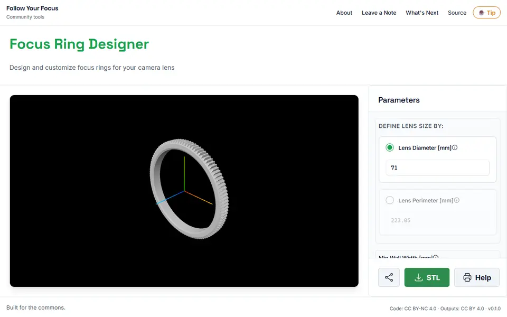The width and height of the screenshot is (507, 317).
Task: Open the Source link
Action: [x=457, y=13]
